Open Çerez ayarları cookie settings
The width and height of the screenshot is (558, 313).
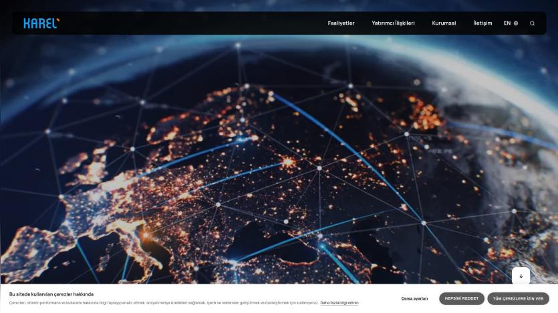[x=414, y=298]
